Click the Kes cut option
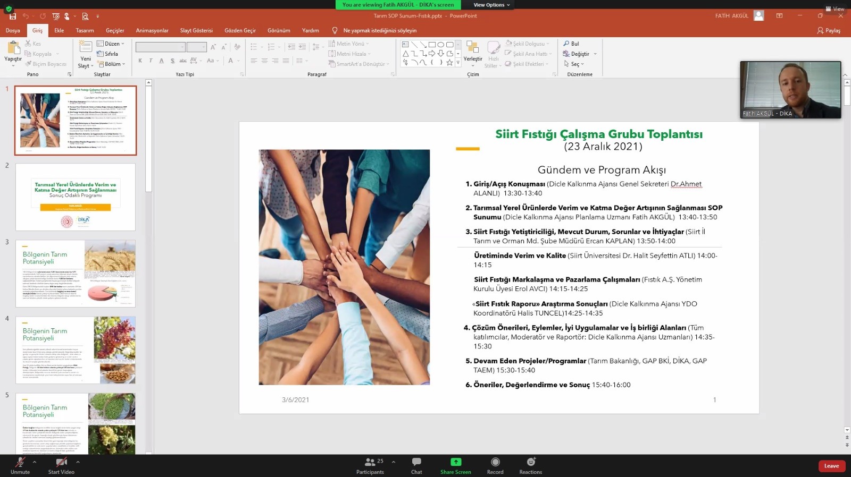The image size is (851, 477). tap(32, 44)
